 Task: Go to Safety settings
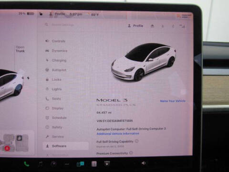(54, 127)
